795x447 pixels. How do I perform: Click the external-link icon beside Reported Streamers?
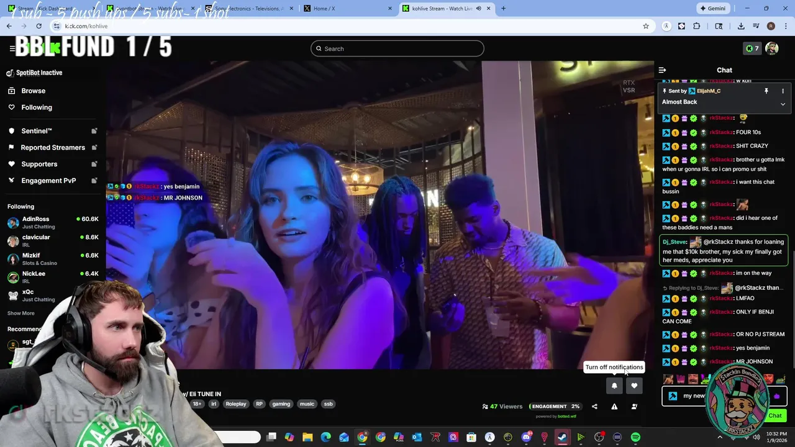coord(94,148)
